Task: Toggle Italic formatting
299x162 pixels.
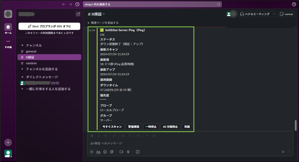Action: click(x=99, y=136)
